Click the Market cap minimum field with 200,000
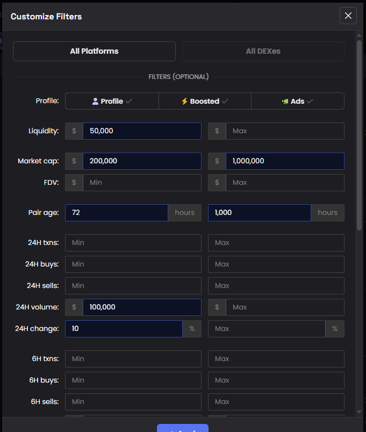The width and height of the screenshot is (366, 432). click(x=142, y=161)
